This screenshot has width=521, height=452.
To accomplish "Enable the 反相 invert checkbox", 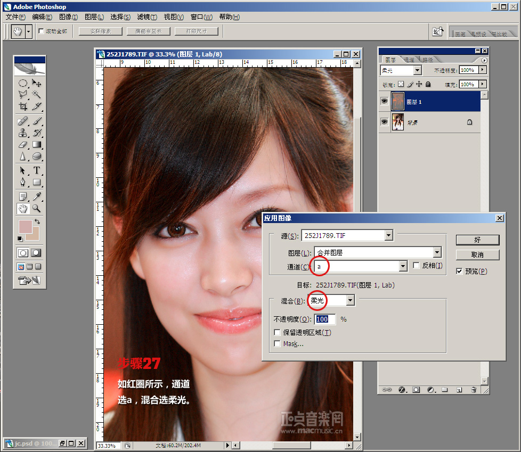I will [x=417, y=266].
